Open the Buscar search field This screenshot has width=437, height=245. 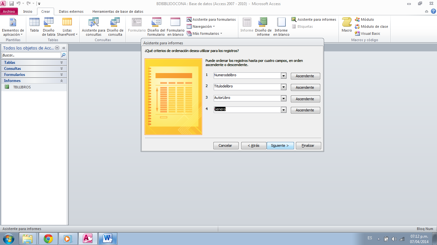[x=31, y=55]
